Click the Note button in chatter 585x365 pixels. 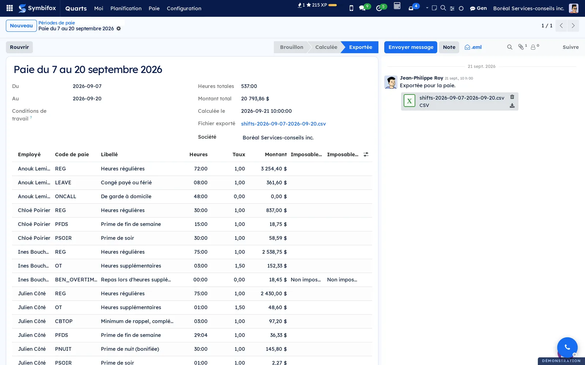pos(449,47)
